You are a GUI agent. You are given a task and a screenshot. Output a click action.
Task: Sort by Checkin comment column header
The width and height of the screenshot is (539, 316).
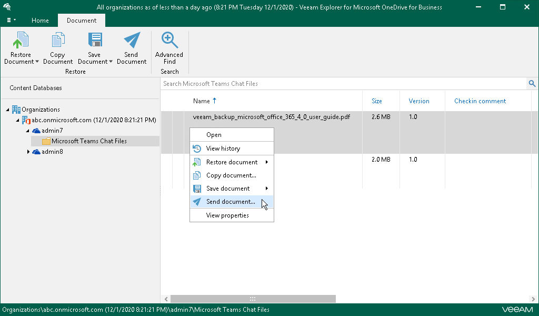coord(480,101)
